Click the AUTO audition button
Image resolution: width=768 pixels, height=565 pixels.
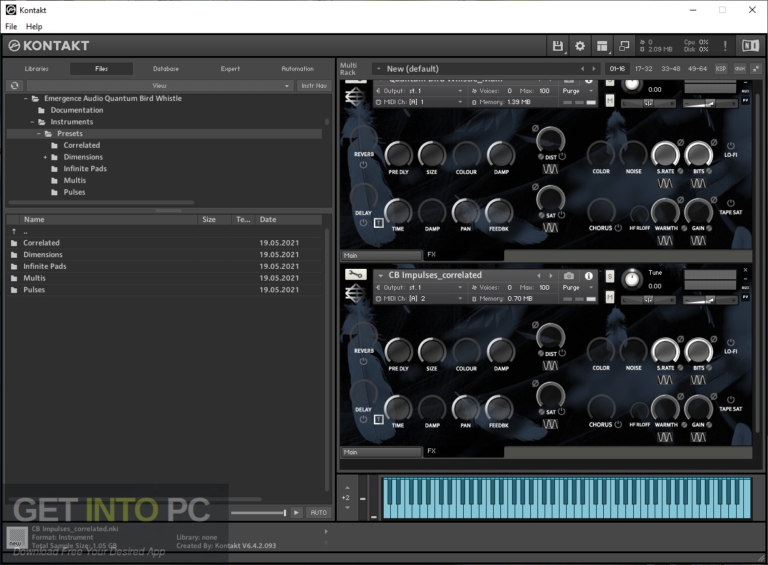pos(319,513)
